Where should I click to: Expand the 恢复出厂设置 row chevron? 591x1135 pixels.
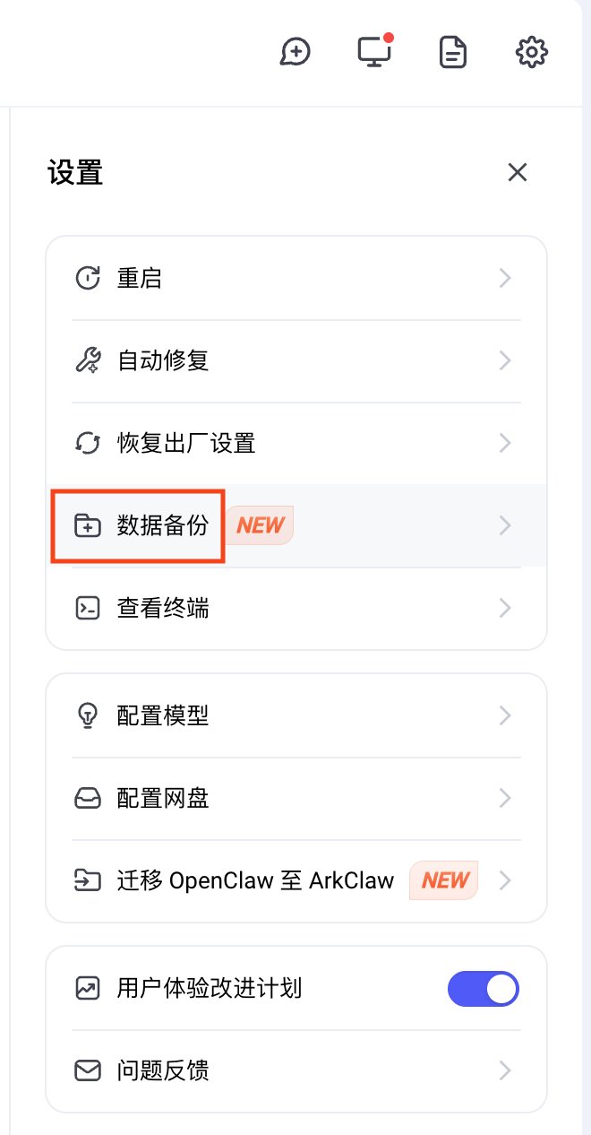pyautogui.click(x=505, y=443)
